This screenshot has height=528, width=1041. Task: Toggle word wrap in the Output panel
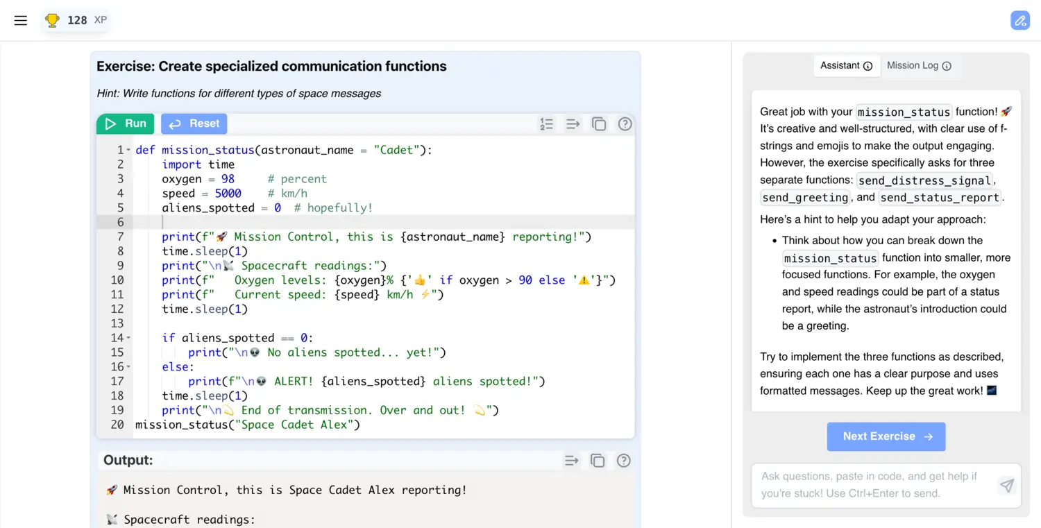coord(571,460)
